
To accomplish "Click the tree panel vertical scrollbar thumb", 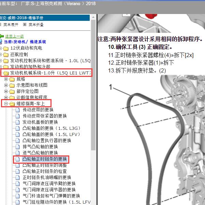I will (x=93, y=85).
